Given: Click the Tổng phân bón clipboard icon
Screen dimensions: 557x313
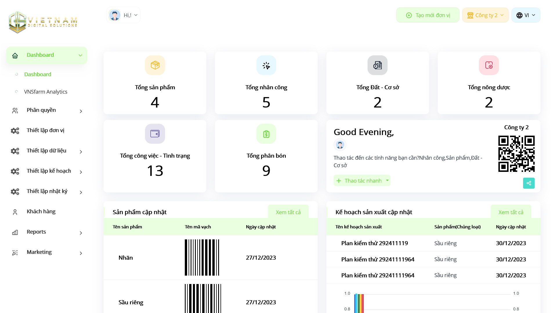Looking at the screenshot, I should pyautogui.click(x=266, y=134).
